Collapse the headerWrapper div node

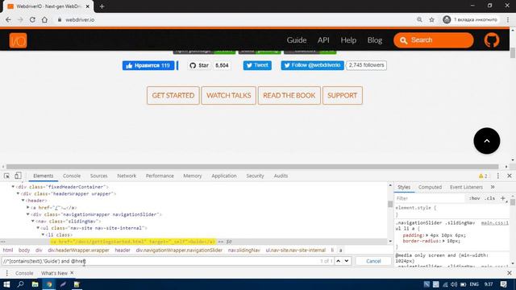pyautogui.click(x=18, y=193)
